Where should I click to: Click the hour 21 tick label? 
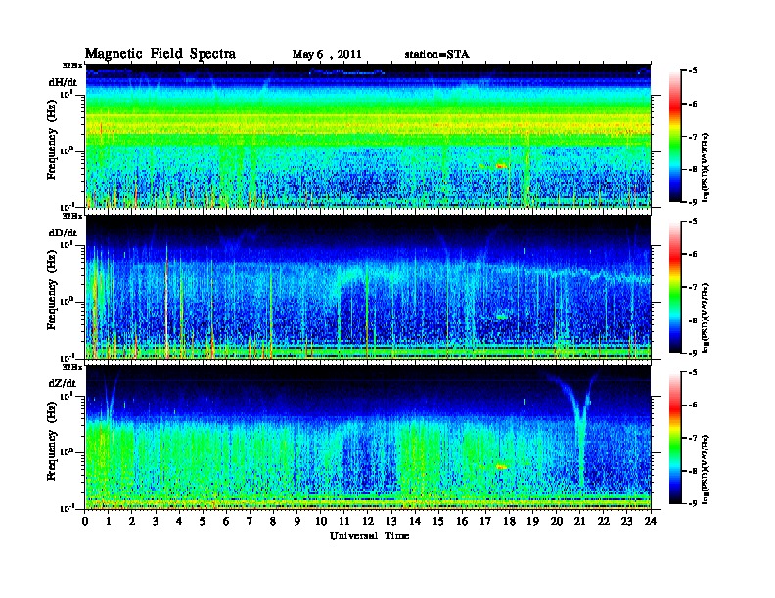pyautogui.click(x=579, y=522)
